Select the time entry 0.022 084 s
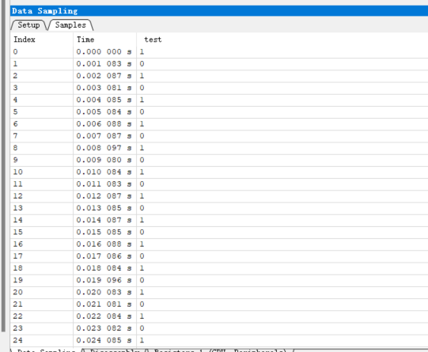This screenshot has width=428, height=352. [104, 316]
